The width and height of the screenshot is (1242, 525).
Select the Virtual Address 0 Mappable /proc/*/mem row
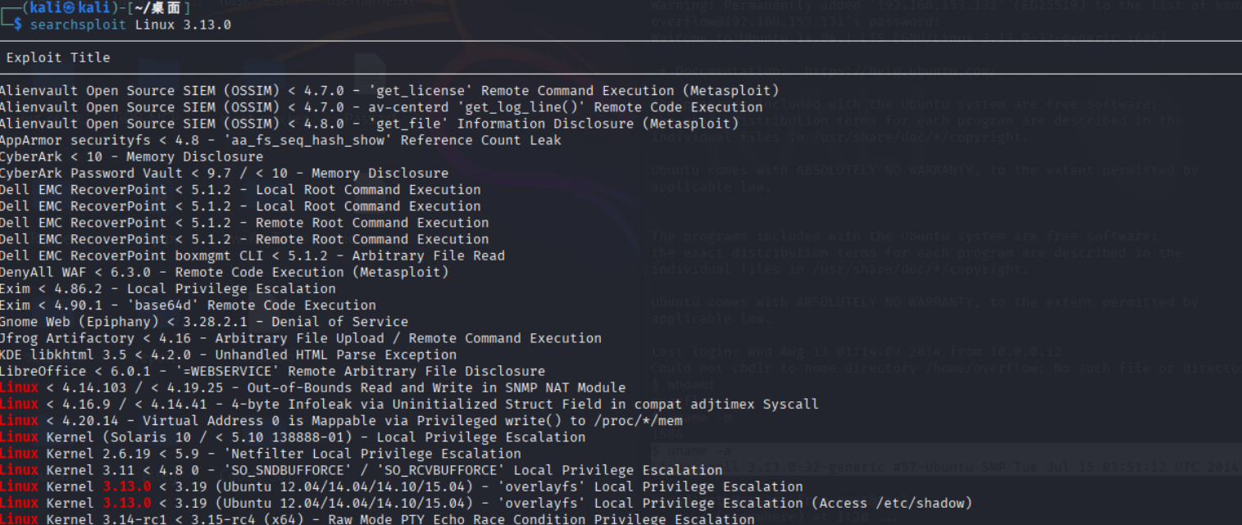pyautogui.click(x=341, y=421)
